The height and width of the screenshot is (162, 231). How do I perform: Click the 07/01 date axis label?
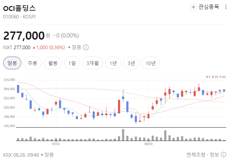(x=56, y=144)
